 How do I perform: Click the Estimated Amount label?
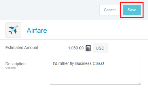click(x=22, y=48)
